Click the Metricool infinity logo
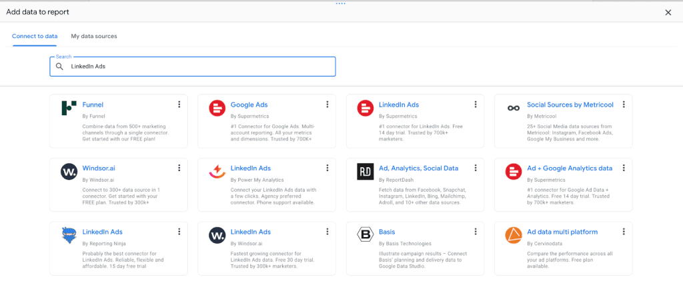Image resolution: width=683 pixels, height=281 pixels. [x=514, y=108]
